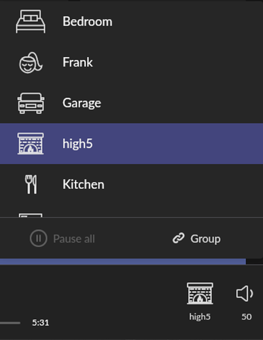Click the high5 label under fireplace icon

click(200, 317)
